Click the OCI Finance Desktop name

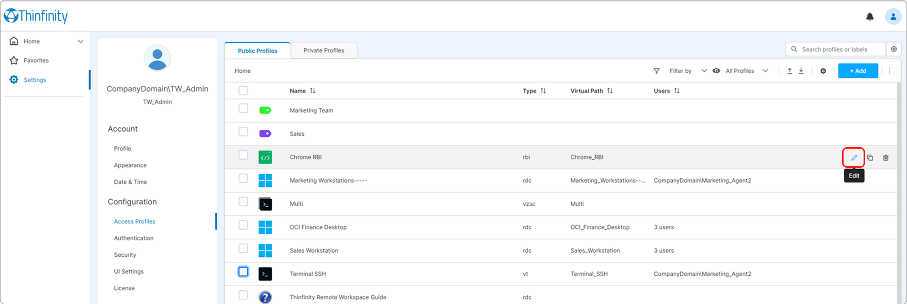[318, 227]
